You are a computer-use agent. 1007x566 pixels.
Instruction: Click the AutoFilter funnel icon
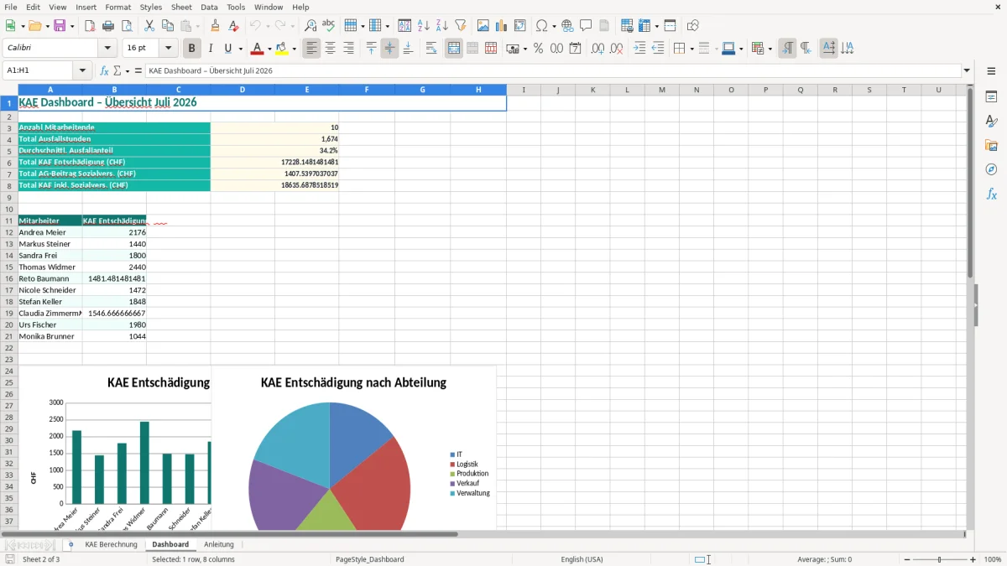(x=460, y=26)
